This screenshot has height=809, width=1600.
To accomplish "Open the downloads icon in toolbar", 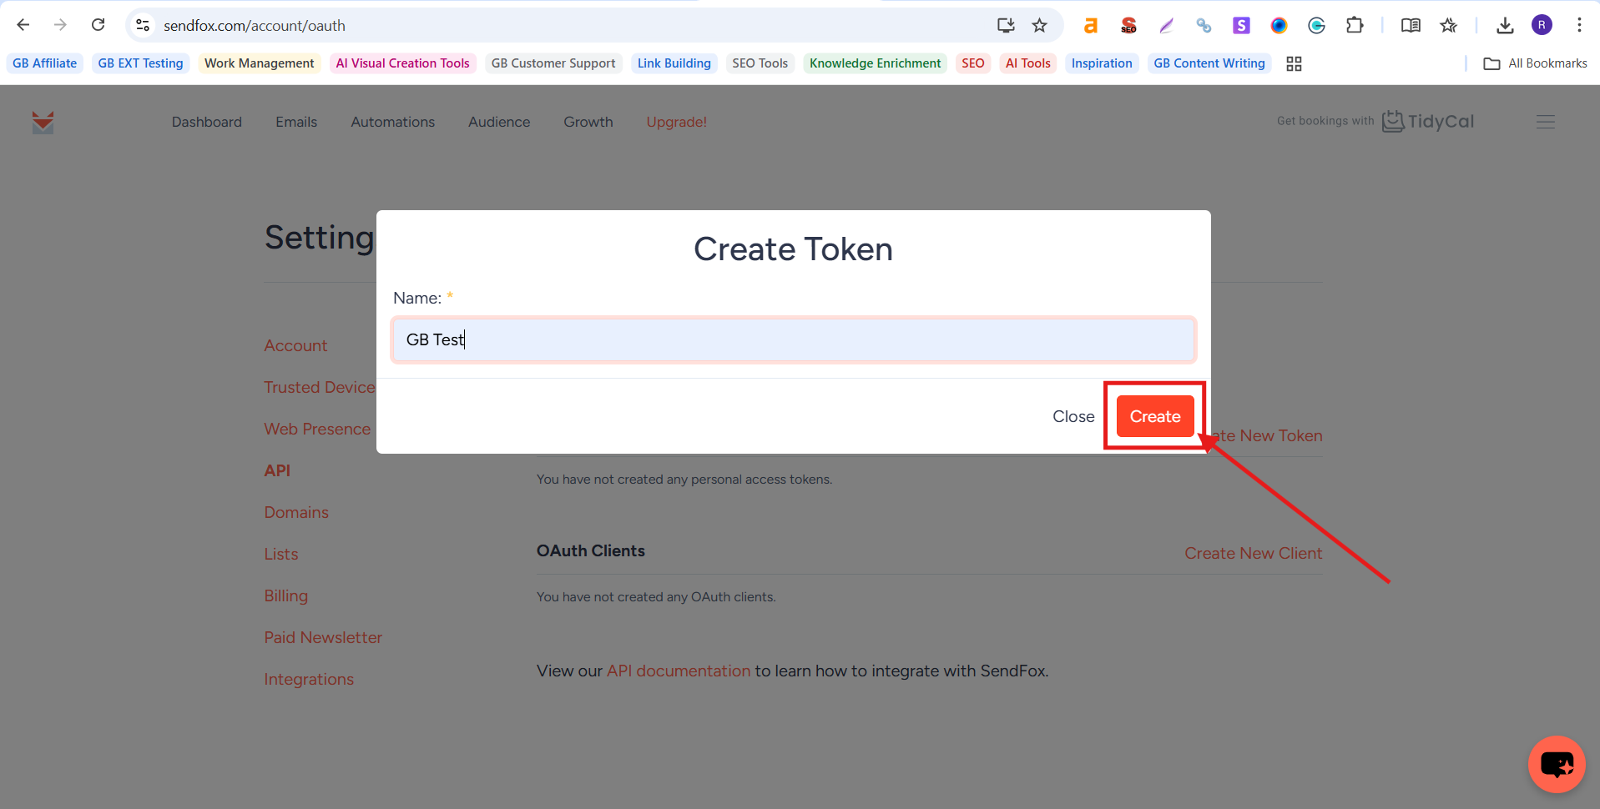I will click(1504, 25).
